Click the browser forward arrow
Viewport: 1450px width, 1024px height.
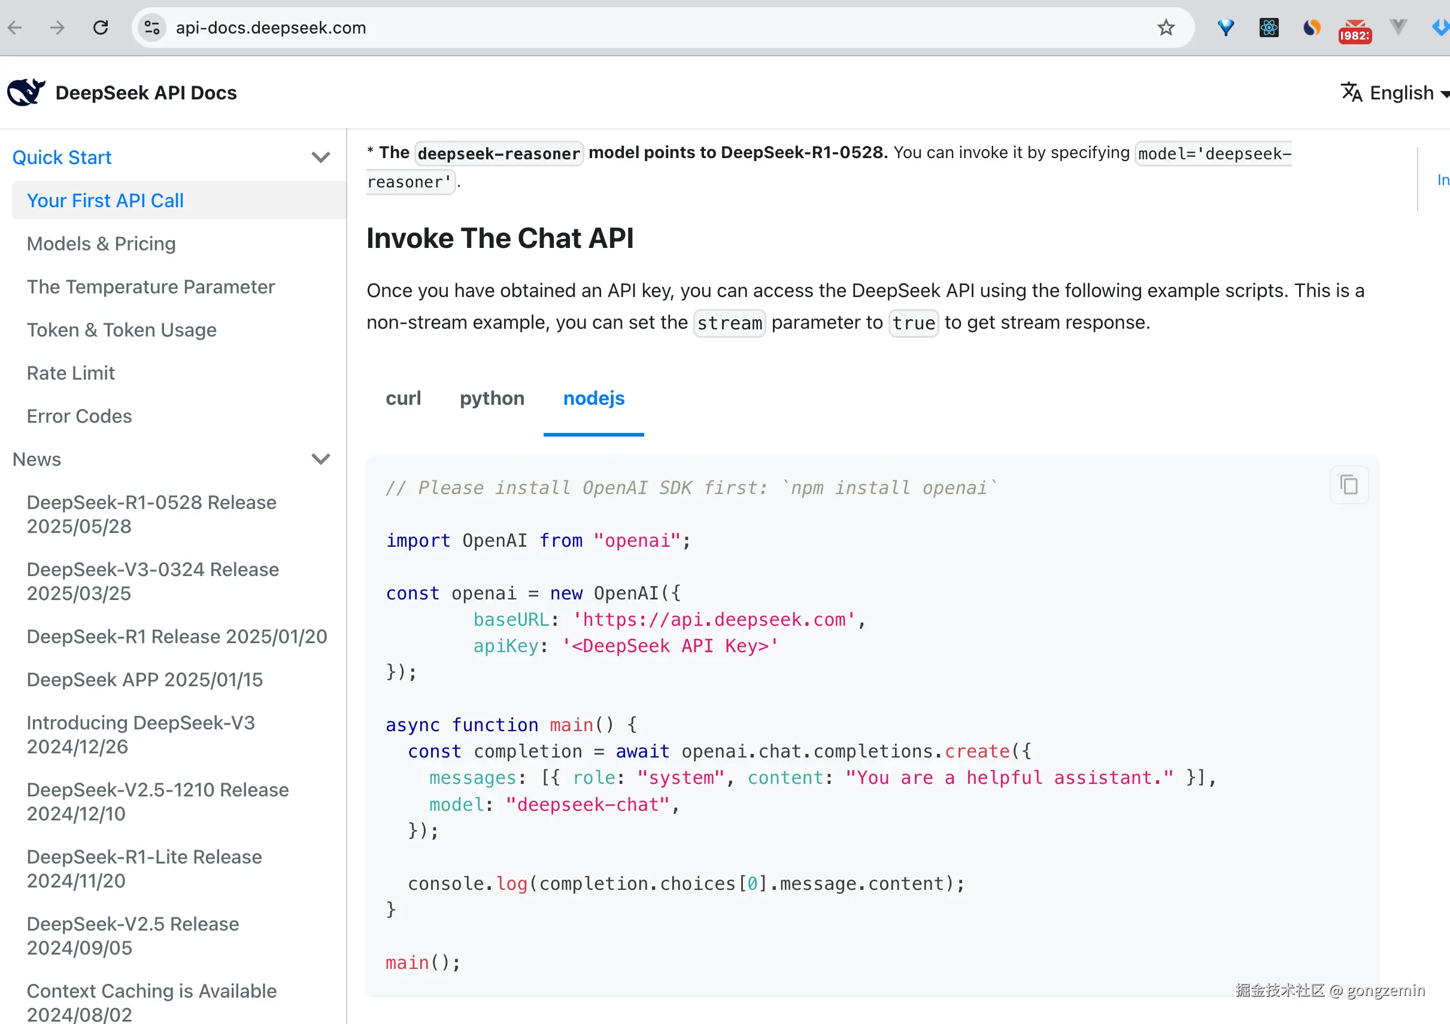coord(57,28)
